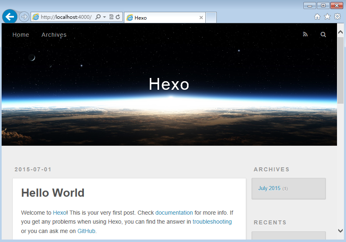Click the ARCHIVES widget heading
This screenshot has width=346, height=242.
coord(272,169)
